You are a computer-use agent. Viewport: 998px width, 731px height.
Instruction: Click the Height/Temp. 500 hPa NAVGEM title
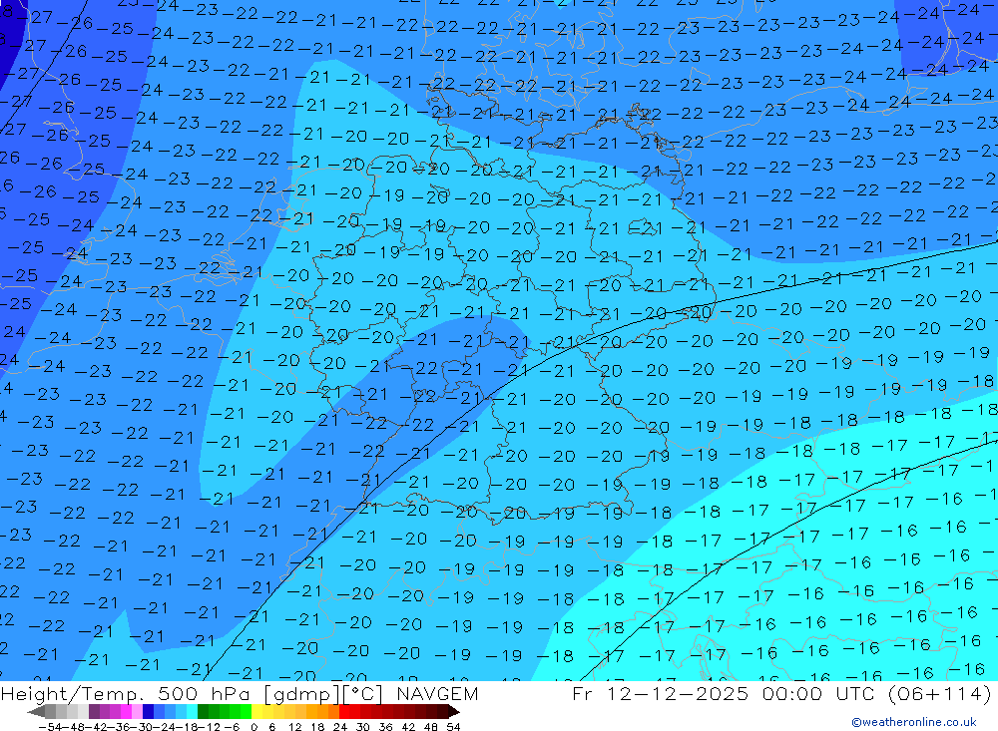[240, 693]
